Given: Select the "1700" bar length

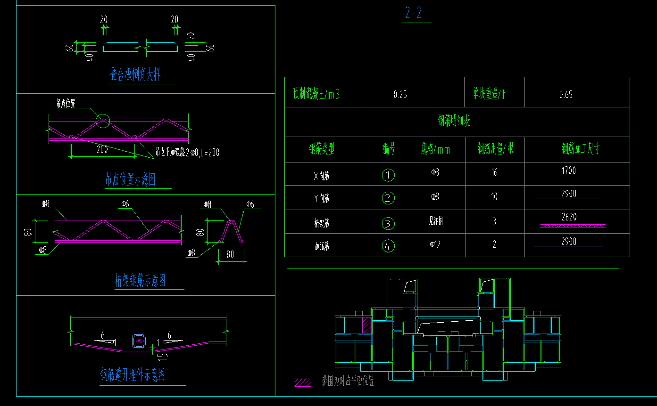Looking at the screenshot, I should (569, 171).
